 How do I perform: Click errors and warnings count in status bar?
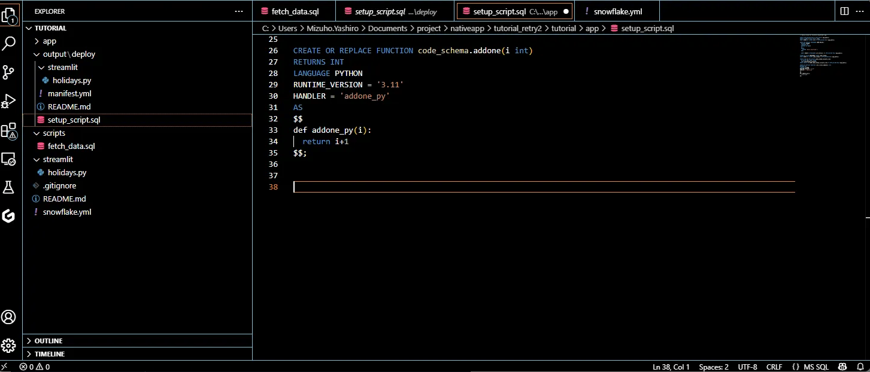(x=34, y=367)
